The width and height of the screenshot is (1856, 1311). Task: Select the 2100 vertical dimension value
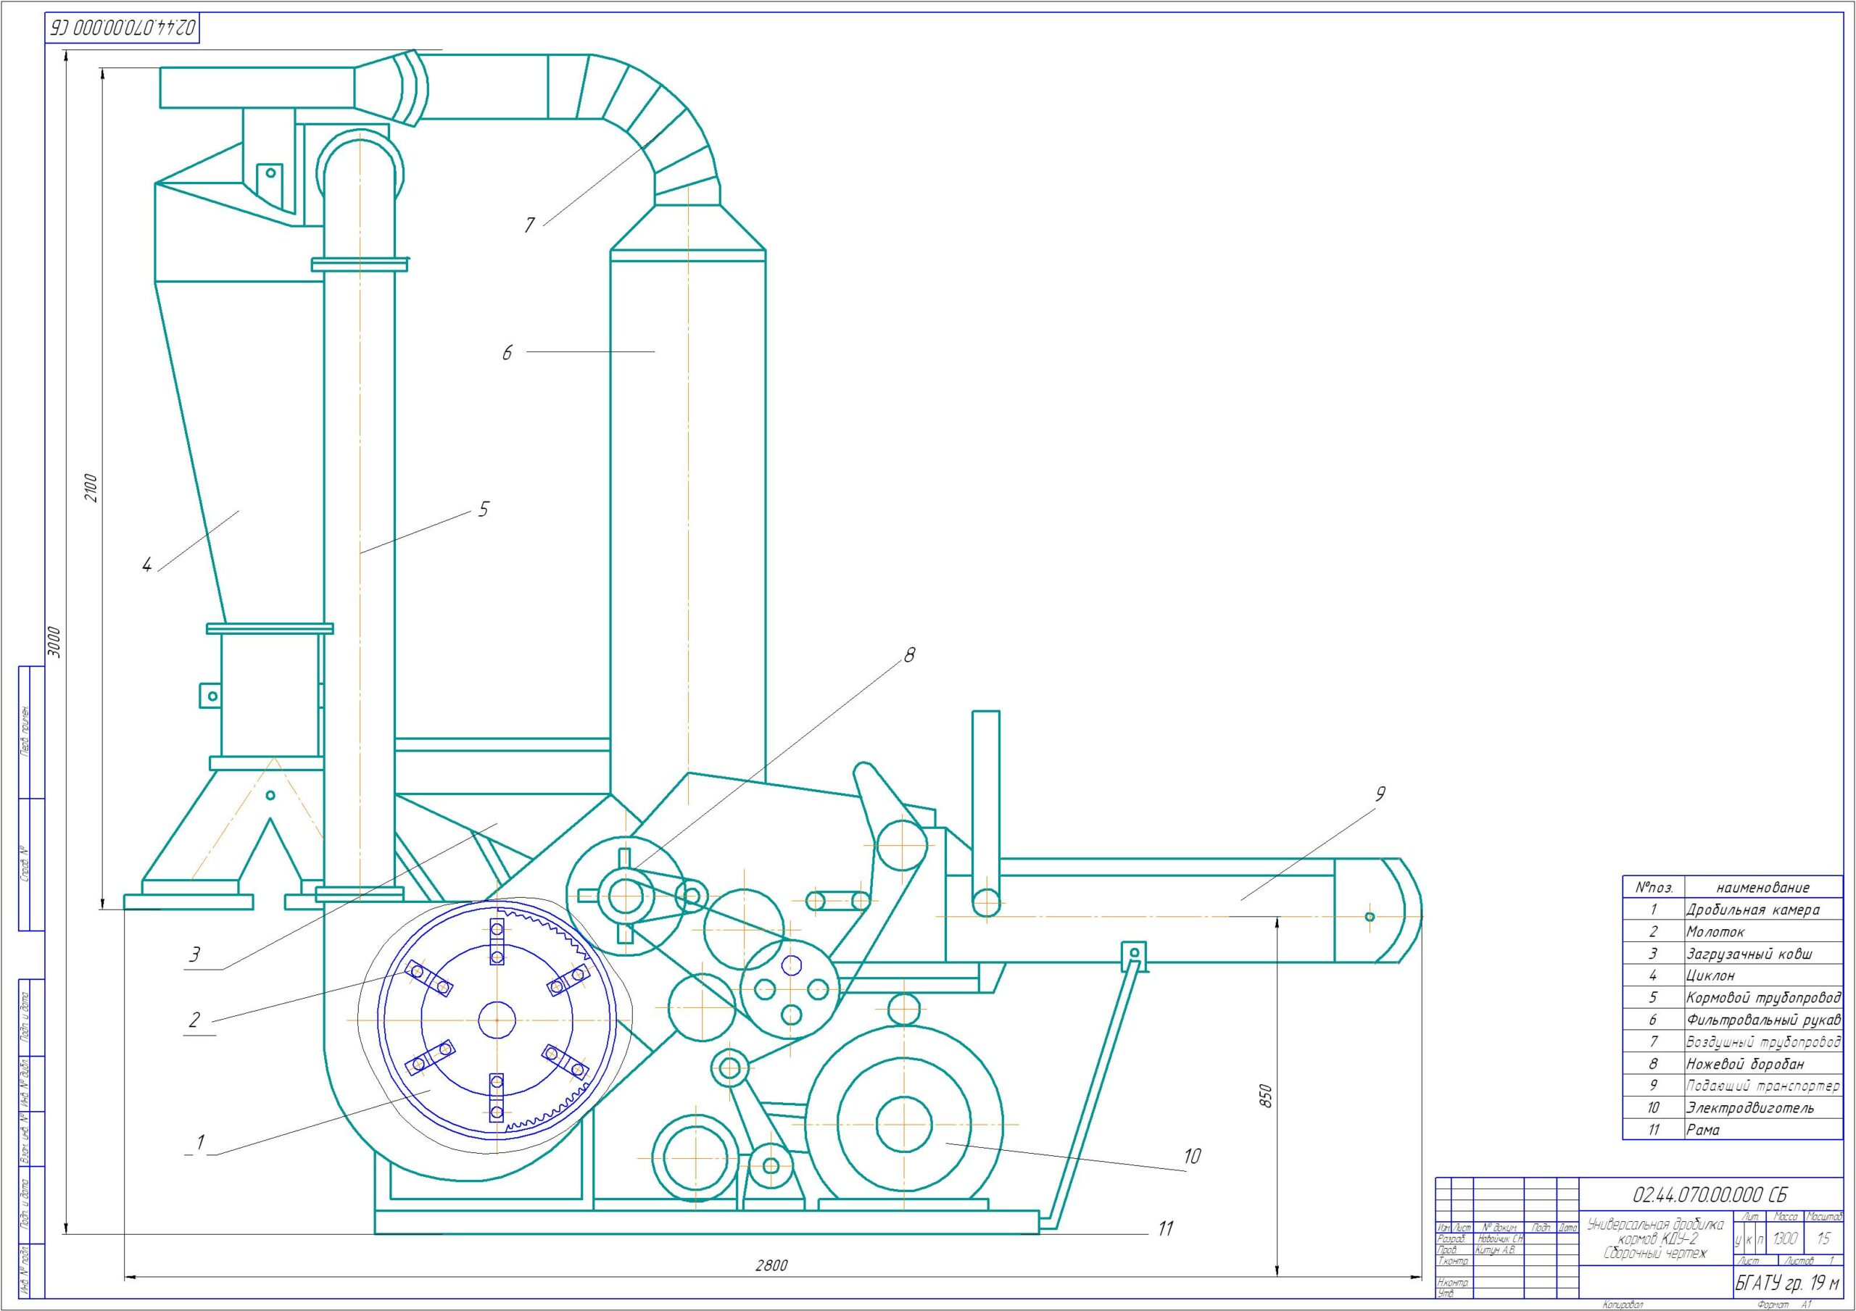[92, 488]
